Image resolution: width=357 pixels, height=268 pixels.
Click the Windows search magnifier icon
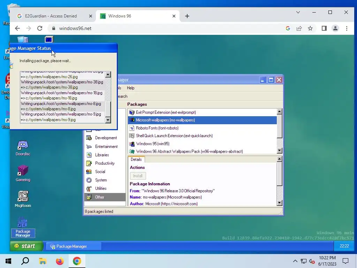tap(25, 261)
